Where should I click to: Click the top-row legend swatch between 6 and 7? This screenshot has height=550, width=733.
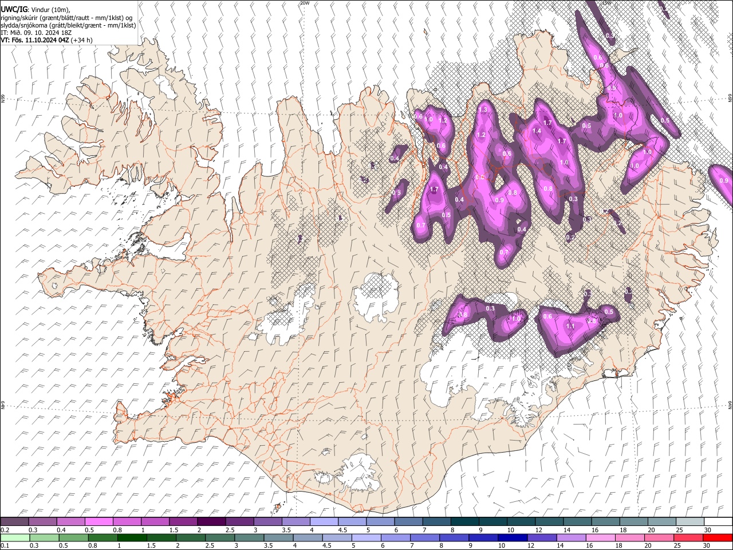[408, 521]
